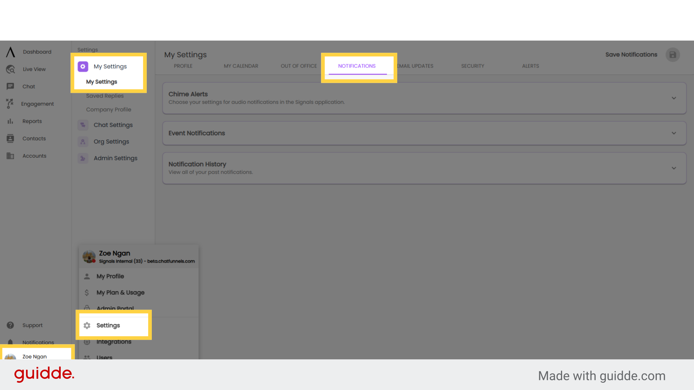Open Live View globe icon

(x=10, y=69)
